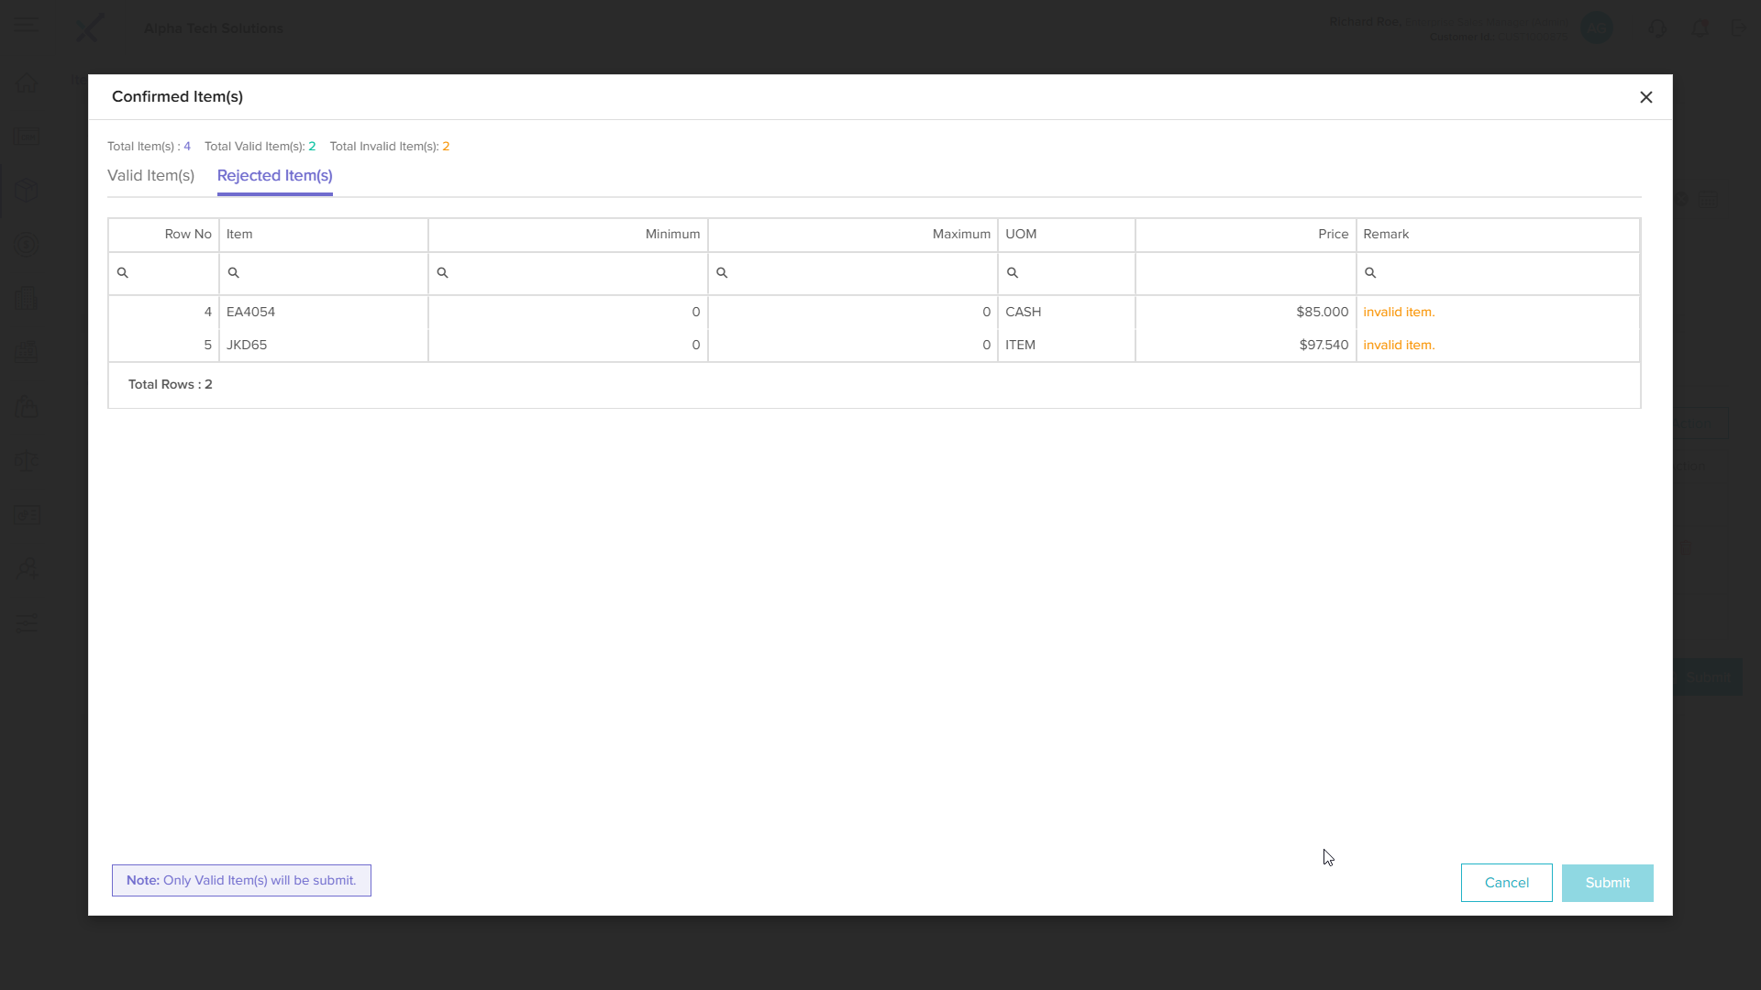This screenshot has width=1761, height=990.
Task: Click the Remark column header
Action: point(1385,234)
